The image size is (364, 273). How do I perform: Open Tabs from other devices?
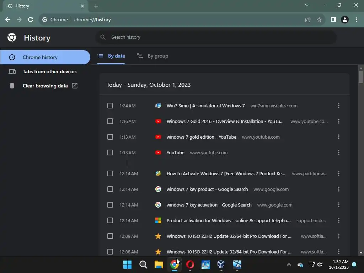click(45, 71)
